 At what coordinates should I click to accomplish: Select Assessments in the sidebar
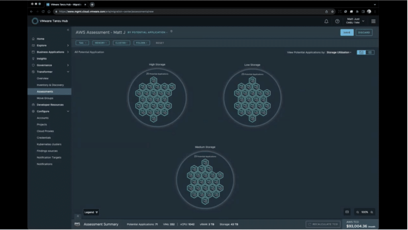click(x=49, y=92)
